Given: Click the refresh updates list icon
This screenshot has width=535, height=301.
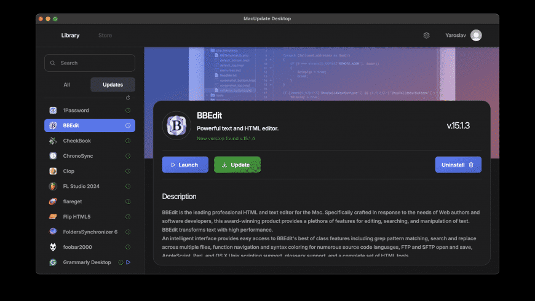Looking at the screenshot, I should (128, 98).
